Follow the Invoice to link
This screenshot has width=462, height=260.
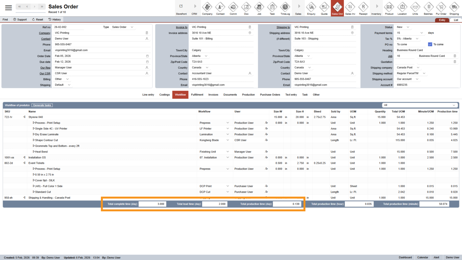pyautogui.click(x=182, y=27)
